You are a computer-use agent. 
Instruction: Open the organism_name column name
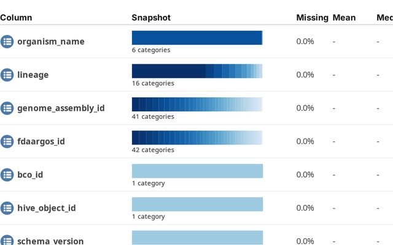51,42
